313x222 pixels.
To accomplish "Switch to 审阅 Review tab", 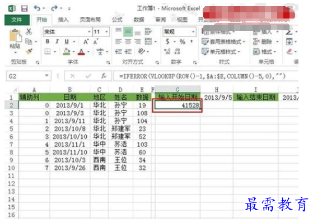I will coord(161,20).
